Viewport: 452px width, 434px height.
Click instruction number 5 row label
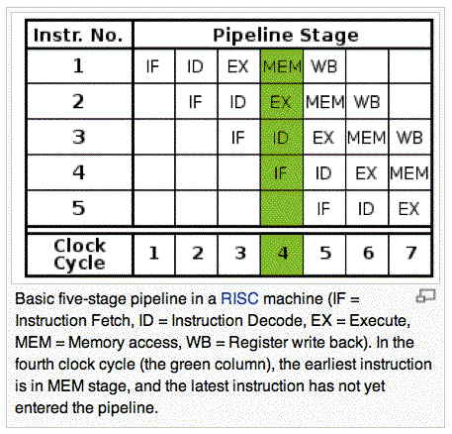coord(79,208)
